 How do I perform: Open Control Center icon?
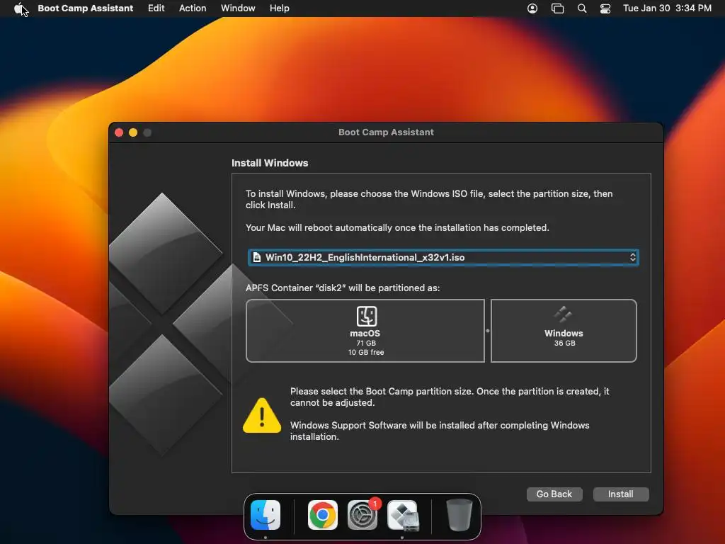pyautogui.click(x=605, y=8)
